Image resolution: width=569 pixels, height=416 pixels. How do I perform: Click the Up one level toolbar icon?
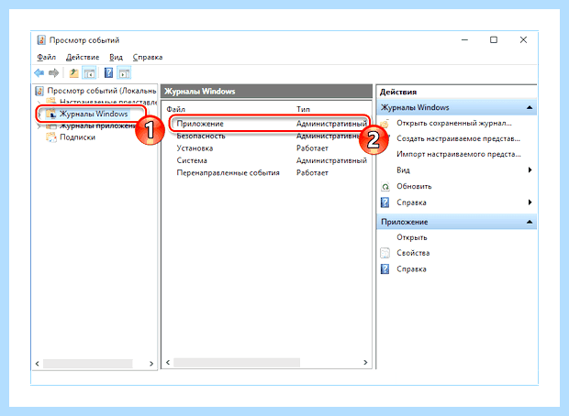pyautogui.click(x=73, y=73)
